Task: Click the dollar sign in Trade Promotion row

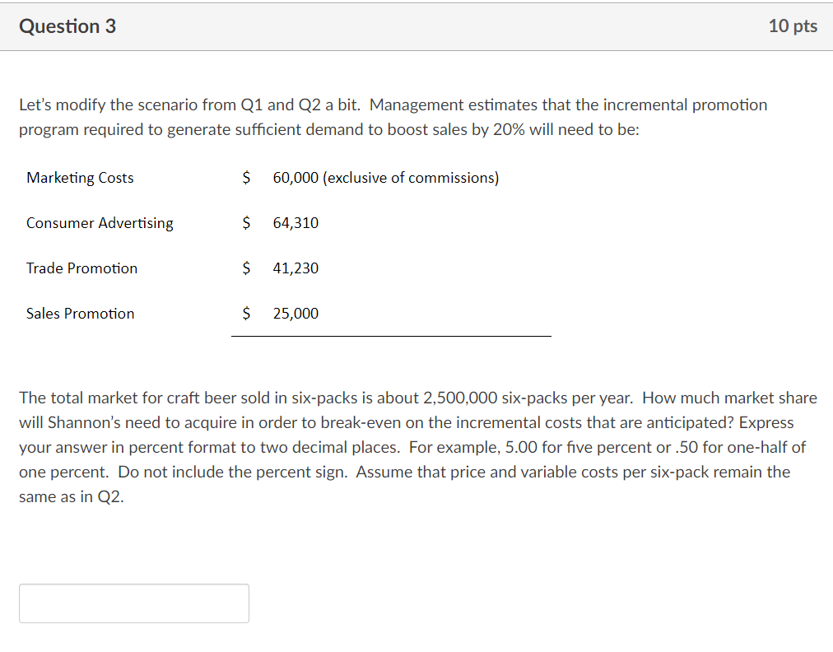Action: click(x=245, y=268)
